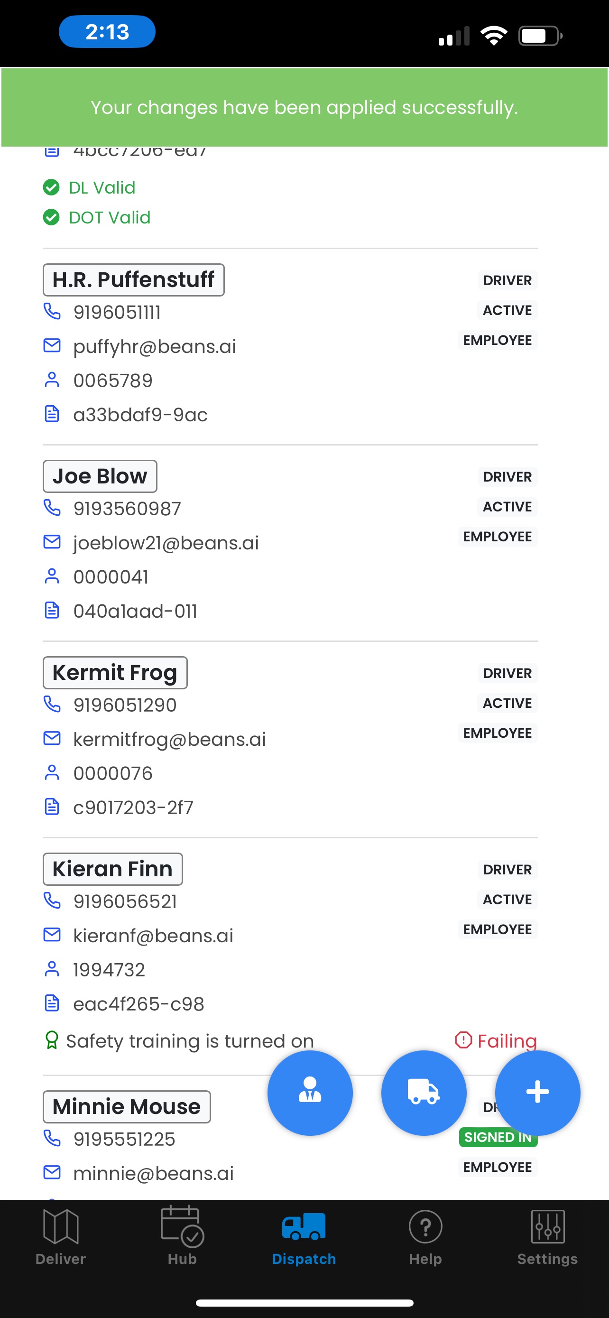This screenshot has height=1318, width=609.
Task: Open the Help tab
Action: (425, 1237)
